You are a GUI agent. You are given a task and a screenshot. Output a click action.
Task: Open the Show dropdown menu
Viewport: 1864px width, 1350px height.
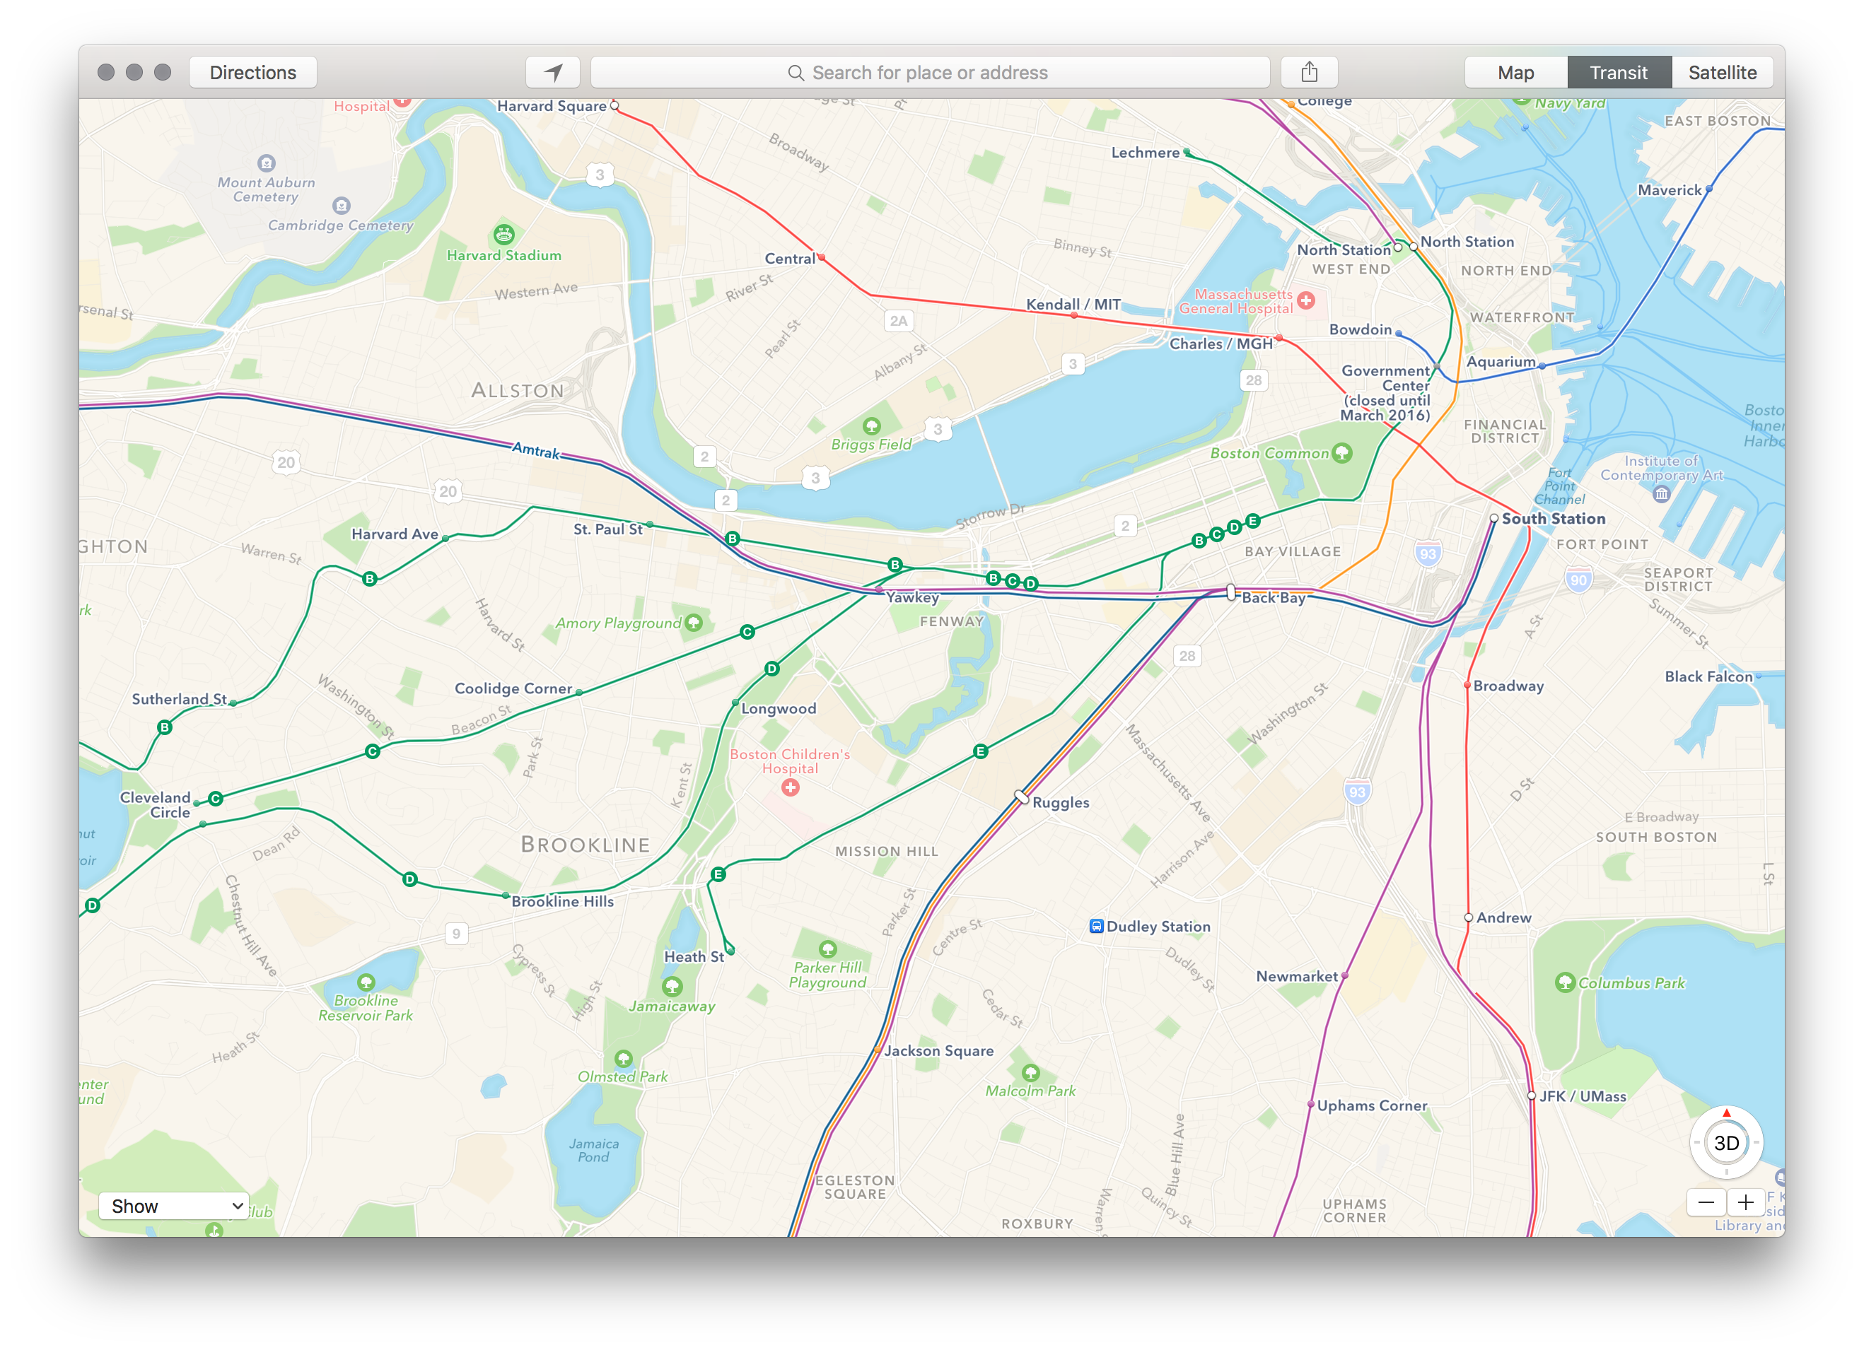(173, 1205)
